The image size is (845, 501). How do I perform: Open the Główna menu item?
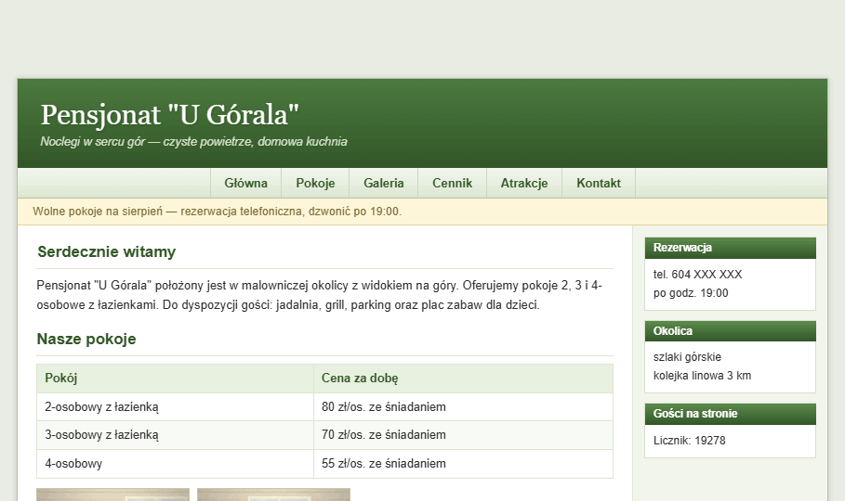pyautogui.click(x=245, y=183)
